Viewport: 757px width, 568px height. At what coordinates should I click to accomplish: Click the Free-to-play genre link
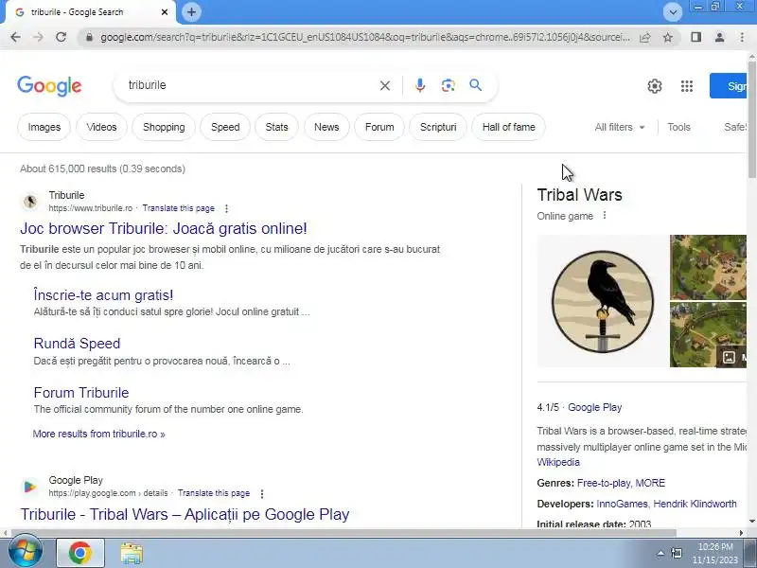[604, 483]
